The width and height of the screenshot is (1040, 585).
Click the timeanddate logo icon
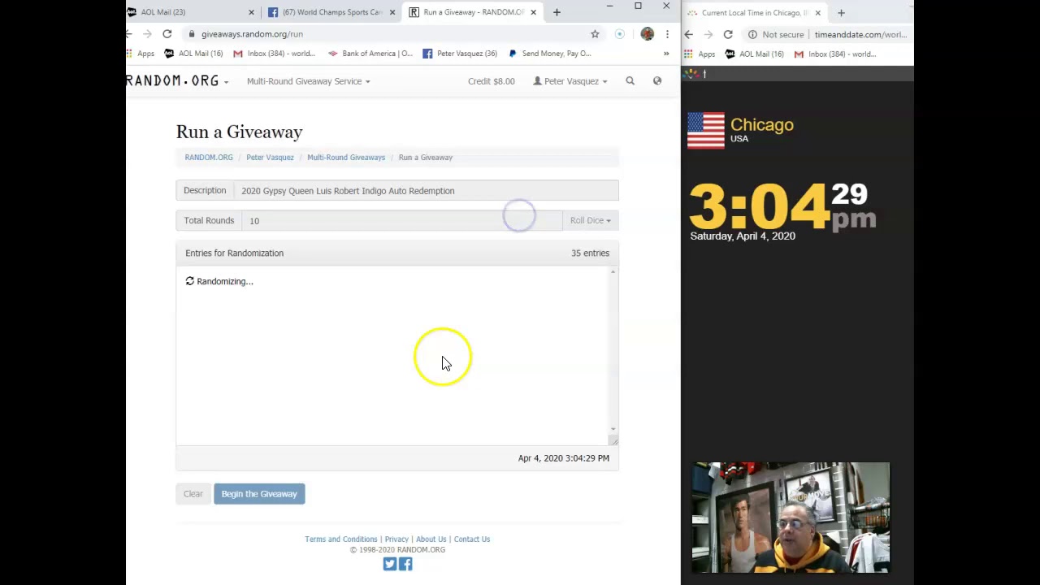(691, 74)
